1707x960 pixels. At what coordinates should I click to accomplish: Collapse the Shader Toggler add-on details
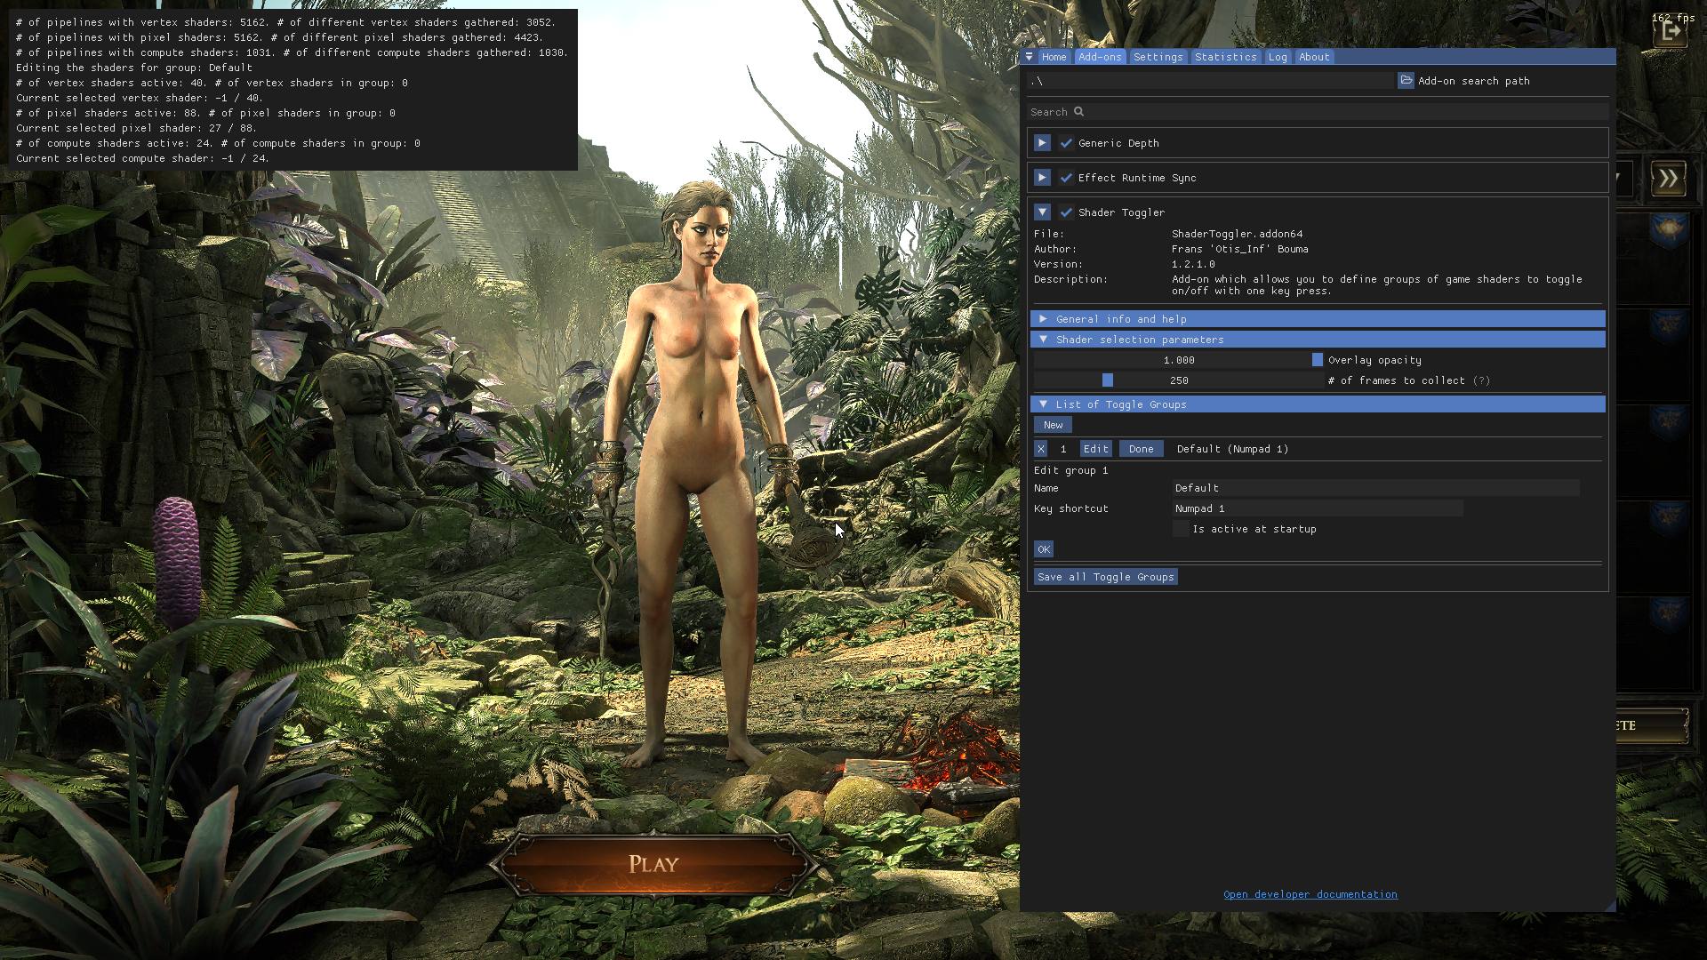1042,212
